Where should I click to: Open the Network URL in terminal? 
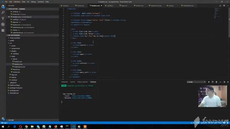pyautogui.click(x=82, y=98)
